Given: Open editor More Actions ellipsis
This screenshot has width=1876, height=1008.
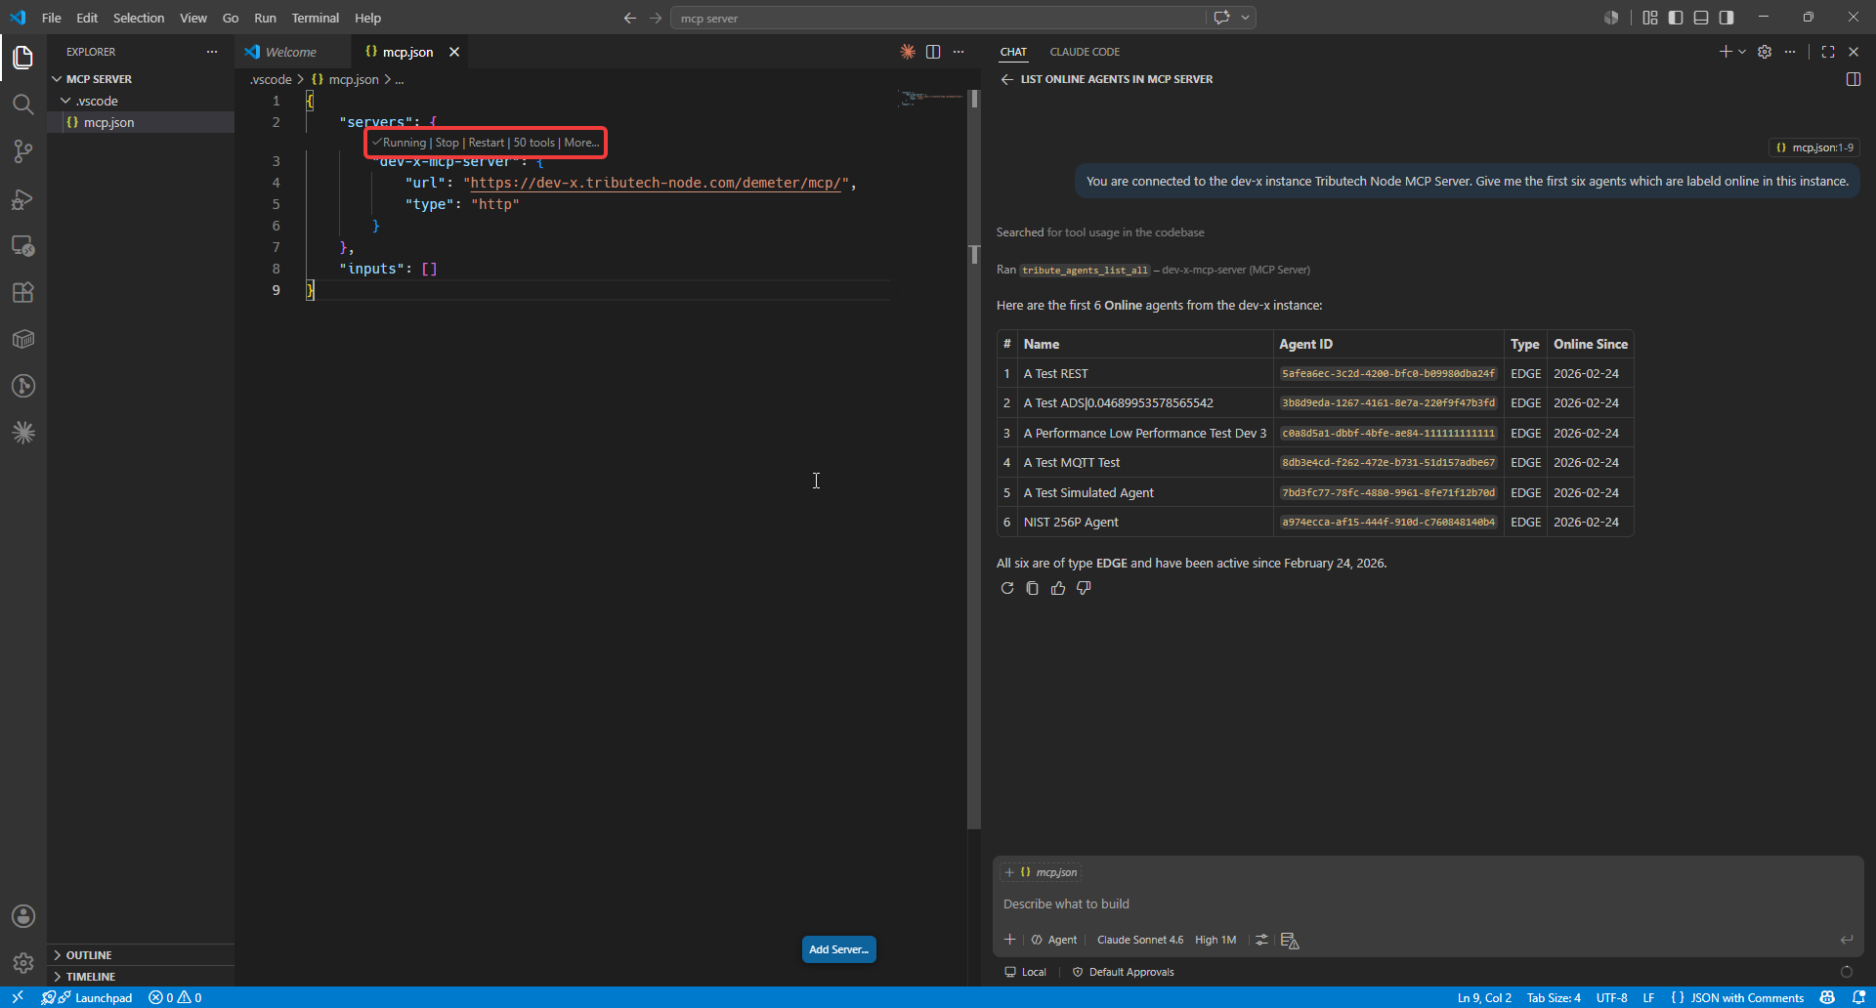Looking at the screenshot, I should tap(959, 52).
